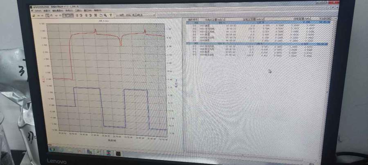368x165 pixels.
Task: Click the help question-mark toolbar icon
Action: 110,15
